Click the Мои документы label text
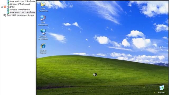 pos(43,9)
